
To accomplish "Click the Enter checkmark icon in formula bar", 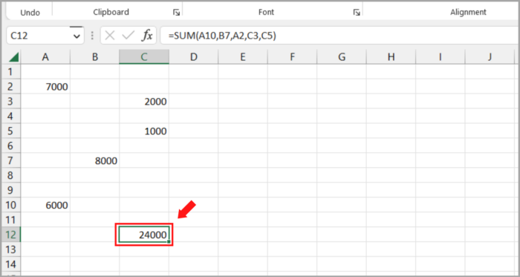I will (129, 35).
